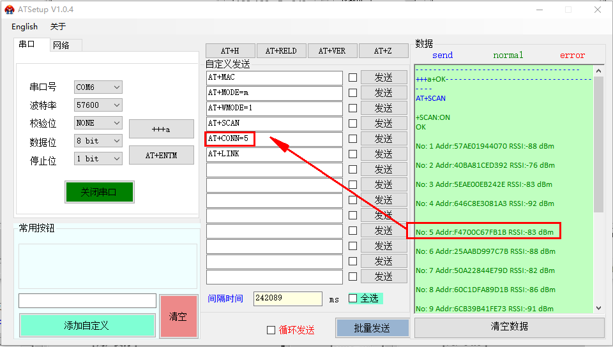Click the +++a command mode button
613x347 pixels.
click(161, 129)
